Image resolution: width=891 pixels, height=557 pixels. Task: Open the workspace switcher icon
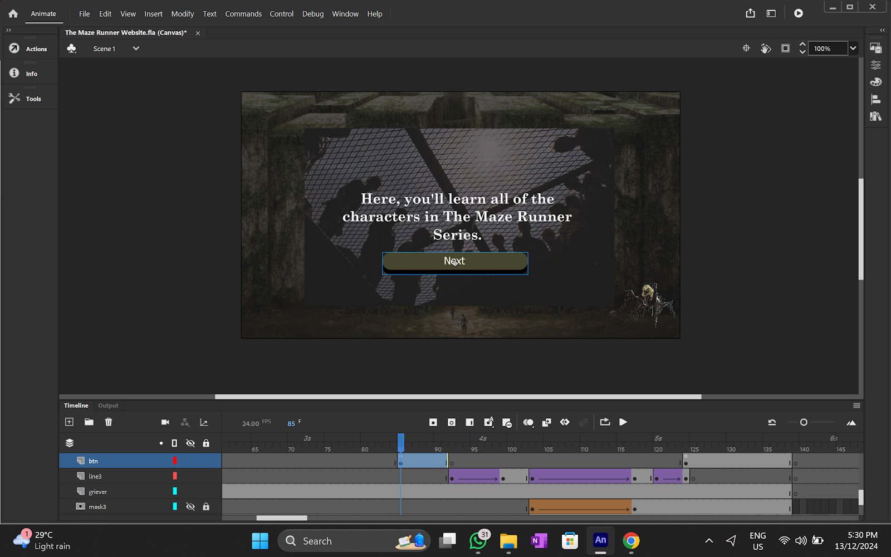[771, 13]
